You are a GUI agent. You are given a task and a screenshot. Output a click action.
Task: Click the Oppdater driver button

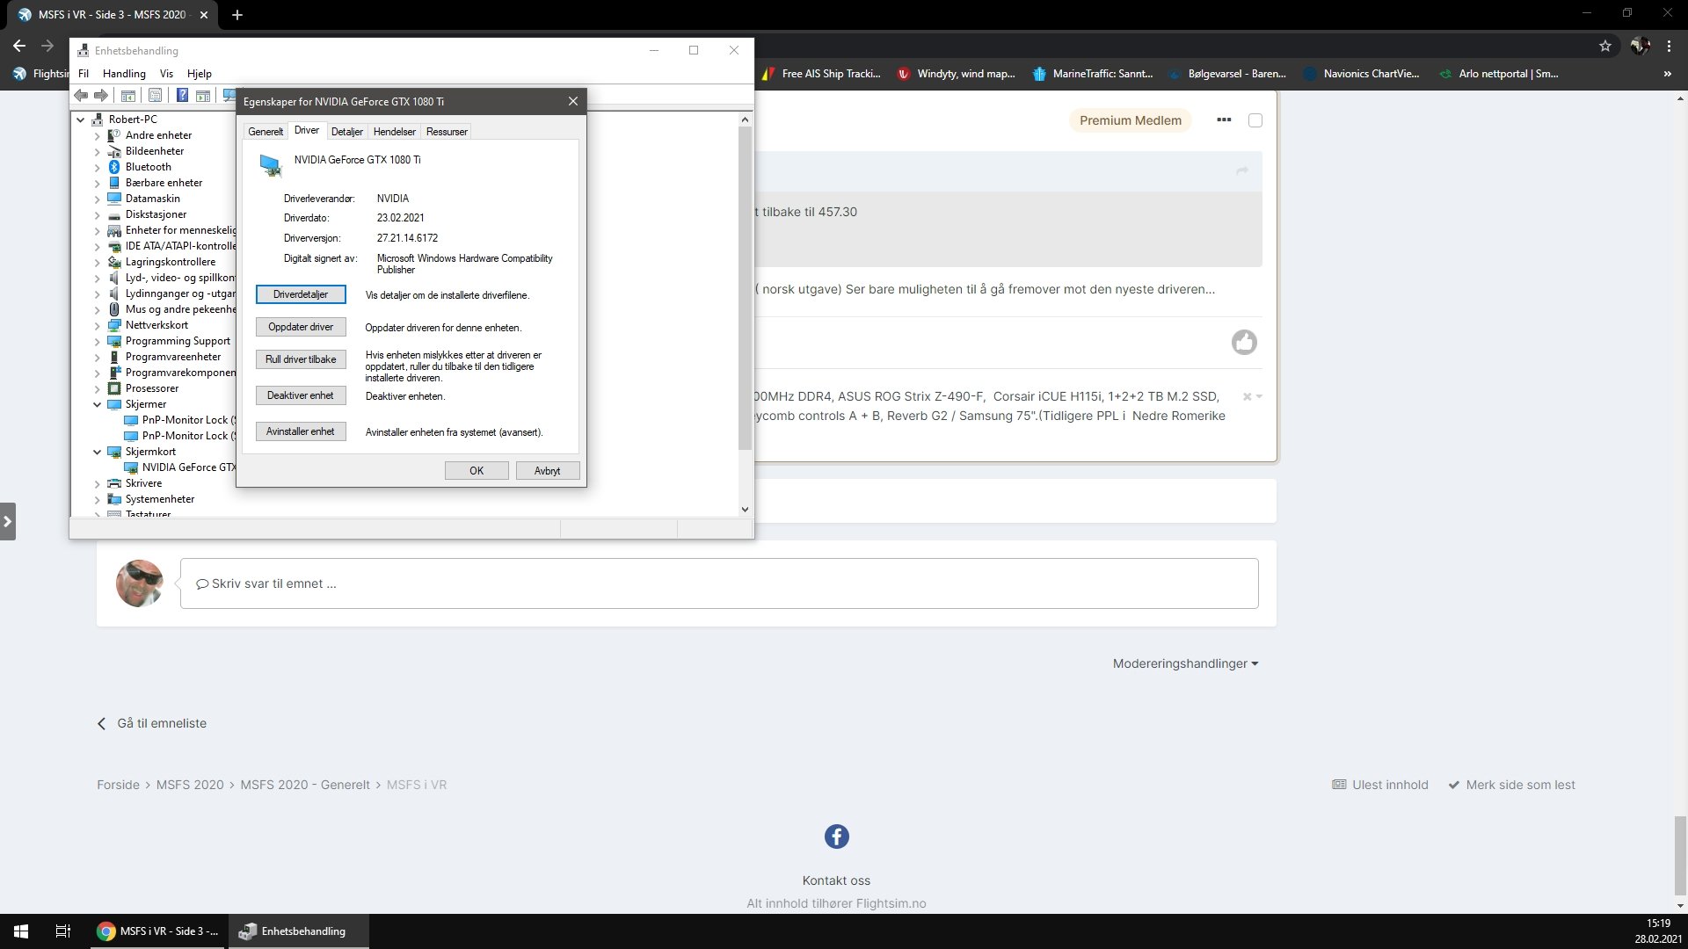301,327
